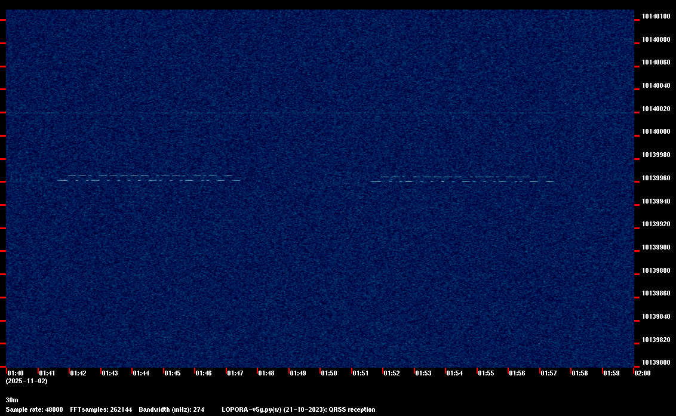Click the 01:49 time label
This screenshot has height=416, width=676.
(x=297, y=373)
